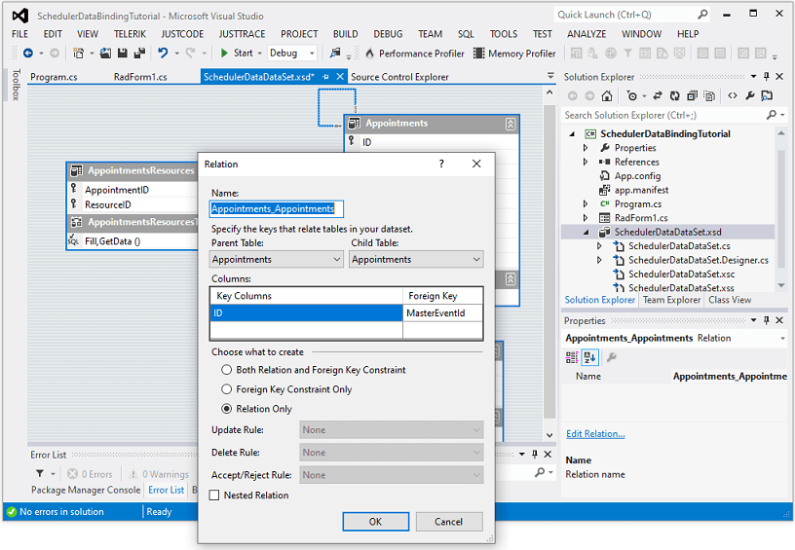The height and width of the screenshot is (550, 795).
Task: Click the Pending Changes Filter clock icon
Action: [631, 95]
